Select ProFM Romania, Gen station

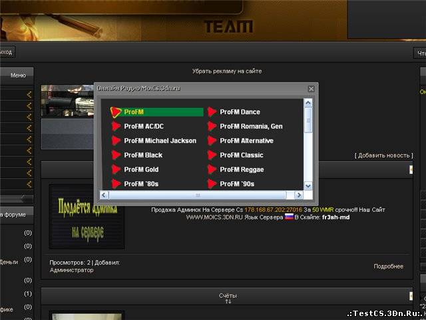click(x=252, y=126)
